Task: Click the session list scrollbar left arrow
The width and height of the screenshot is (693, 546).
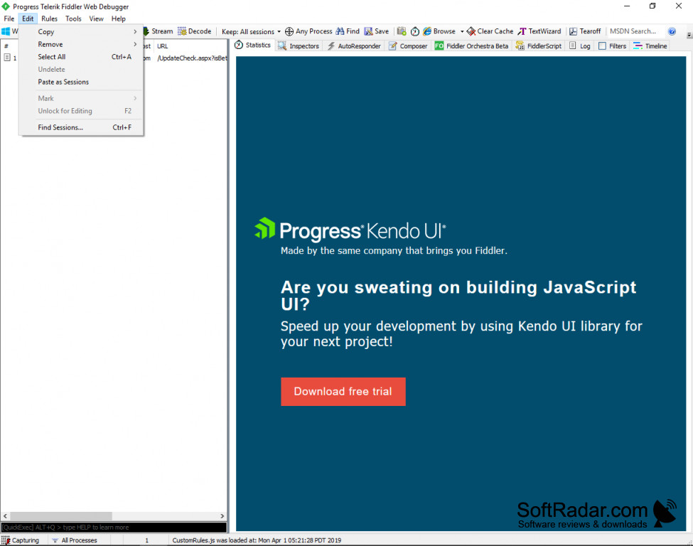Action: pos(5,516)
